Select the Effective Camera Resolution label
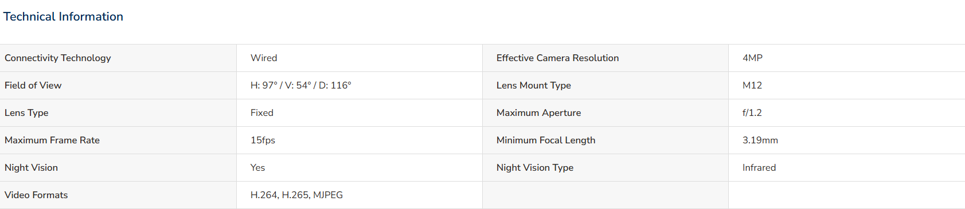Viewport: 965px width, 209px height. tap(557, 58)
